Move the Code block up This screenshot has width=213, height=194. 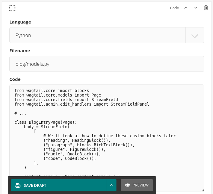(186, 8)
